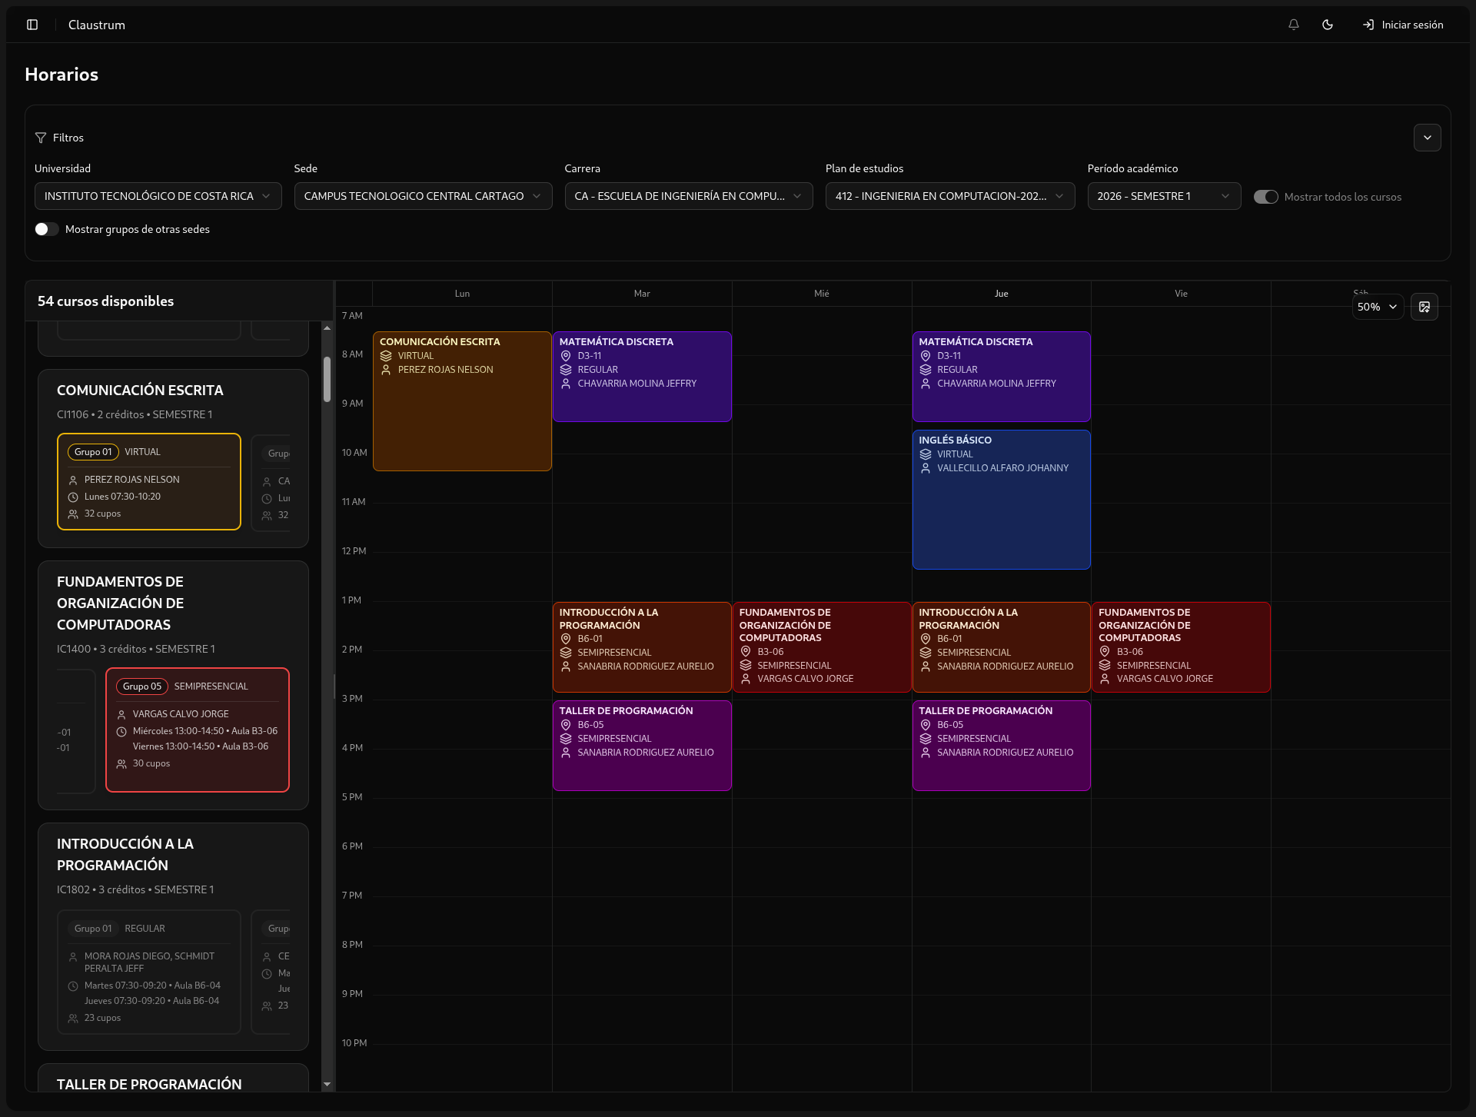Enable the Mostrar grupos de otras sedes toggle
This screenshot has height=1117, width=1476.
click(x=46, y=228)
